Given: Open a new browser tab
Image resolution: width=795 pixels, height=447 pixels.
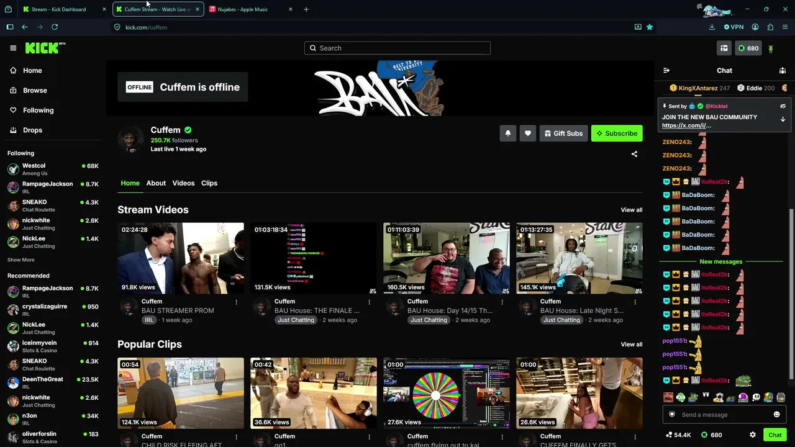Looking at the screenshot, I should click(x=306, y=9).
